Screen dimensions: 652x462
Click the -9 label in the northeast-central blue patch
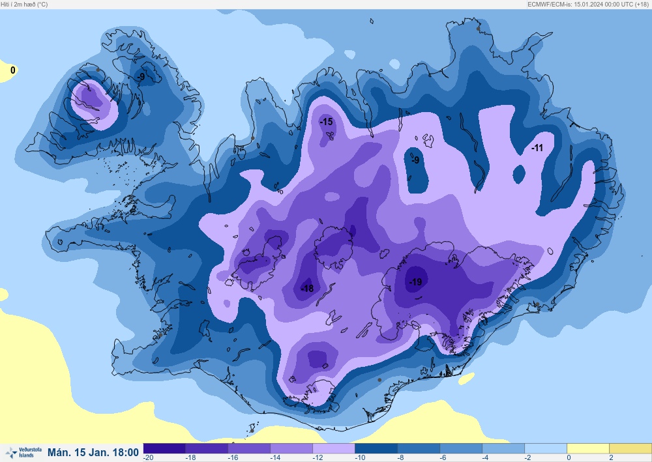[x=415, y=160]
